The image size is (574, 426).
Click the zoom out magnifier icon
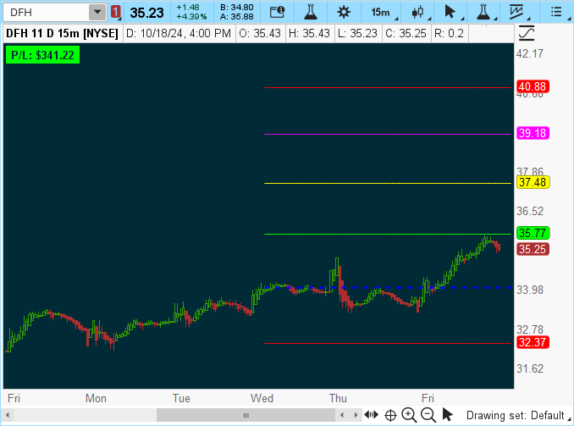coord(428,415)
